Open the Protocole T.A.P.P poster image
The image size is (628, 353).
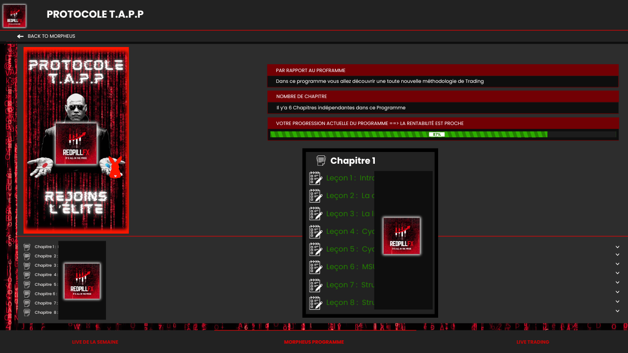(76, 140)
